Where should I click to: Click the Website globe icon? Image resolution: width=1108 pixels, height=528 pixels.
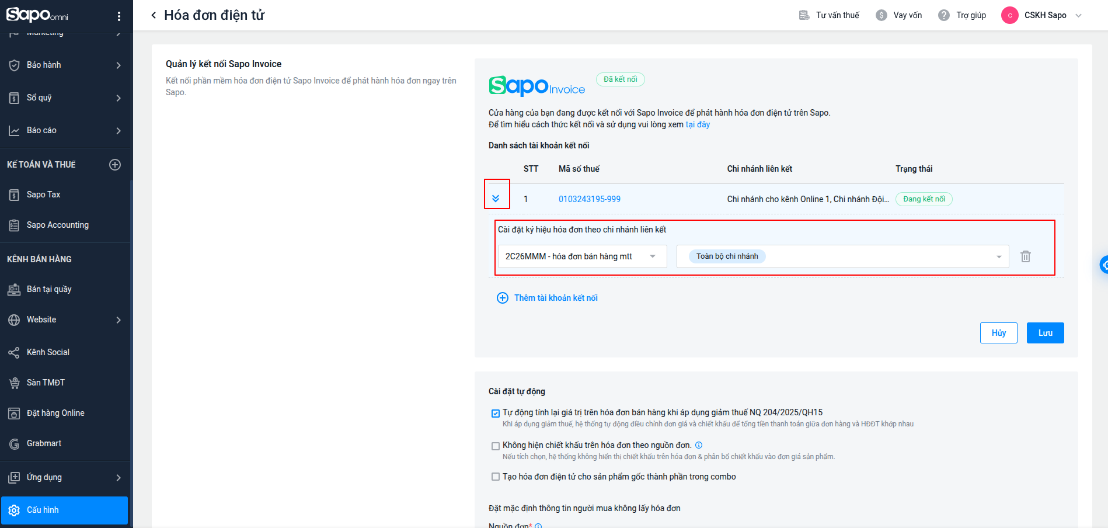[14, 319]
